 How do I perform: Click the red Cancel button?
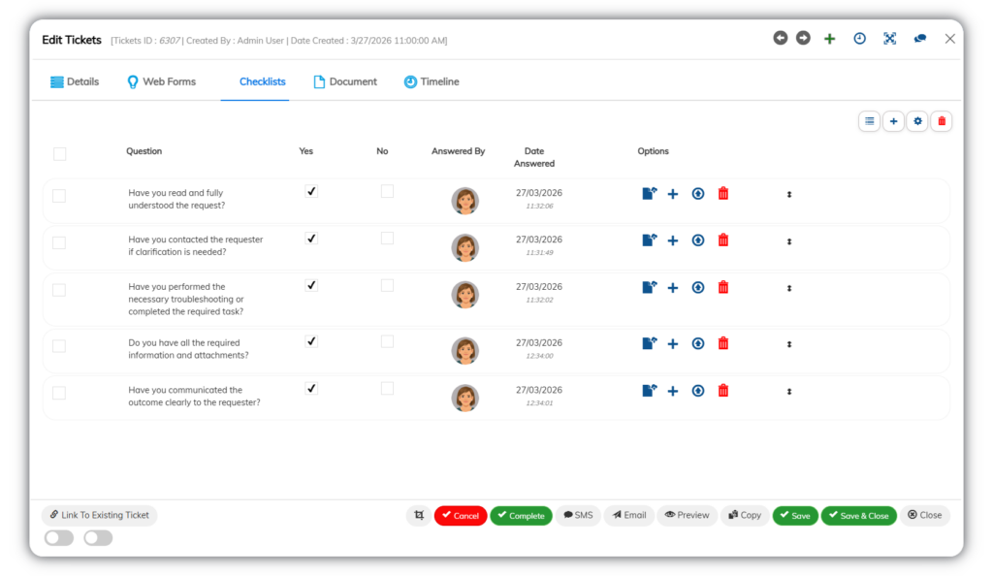pyautogui.click(x=461, y=516)
